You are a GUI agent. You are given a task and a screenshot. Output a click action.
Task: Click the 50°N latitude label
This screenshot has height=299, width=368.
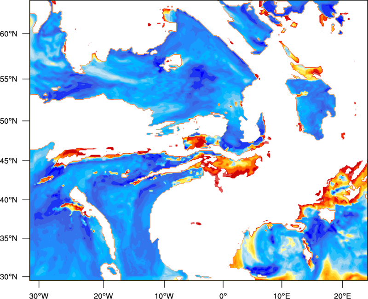pos(9,121)
